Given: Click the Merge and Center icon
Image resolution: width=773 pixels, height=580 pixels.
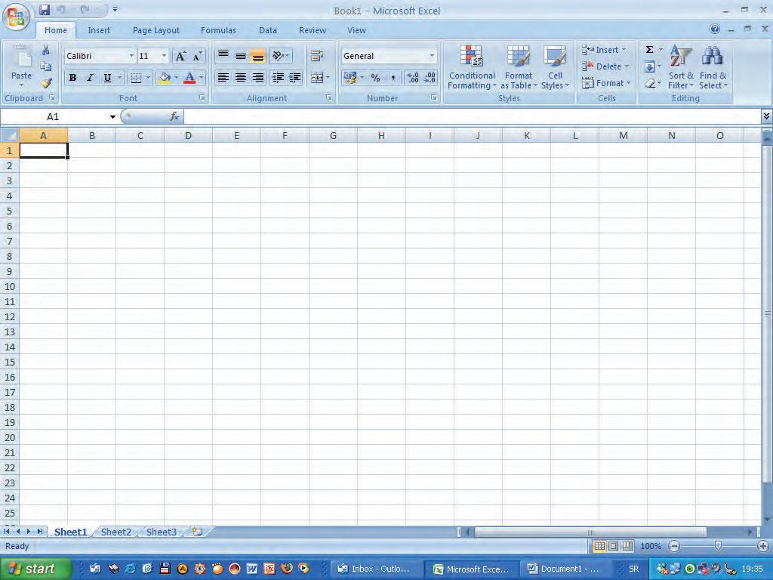Looking at the screenshot, I should click(x=316, y=78).
